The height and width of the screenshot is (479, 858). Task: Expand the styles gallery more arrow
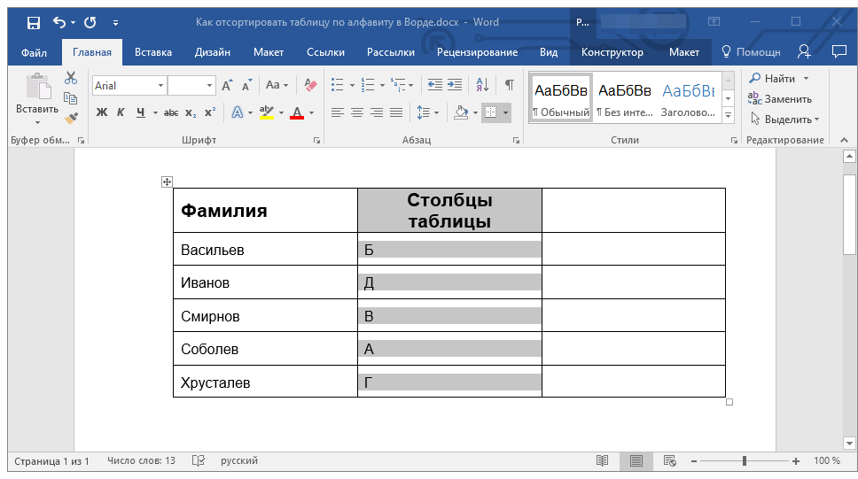click(729, 115)
